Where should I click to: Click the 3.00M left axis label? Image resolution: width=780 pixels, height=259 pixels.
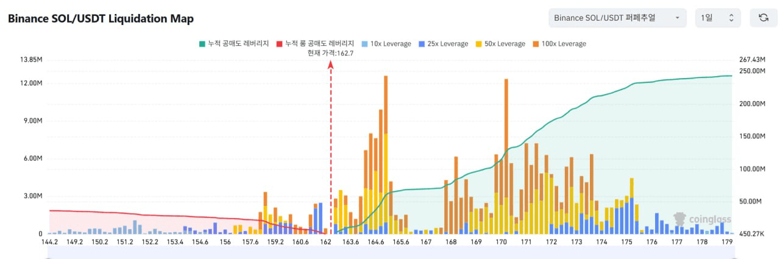point(33,196)
